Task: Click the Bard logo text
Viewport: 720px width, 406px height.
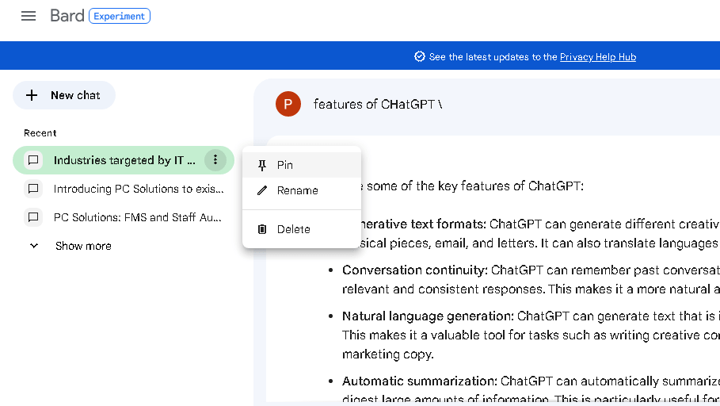Action: [67, 16]
